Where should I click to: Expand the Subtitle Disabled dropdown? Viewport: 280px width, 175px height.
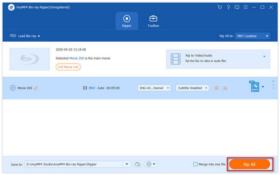(192, 87)
